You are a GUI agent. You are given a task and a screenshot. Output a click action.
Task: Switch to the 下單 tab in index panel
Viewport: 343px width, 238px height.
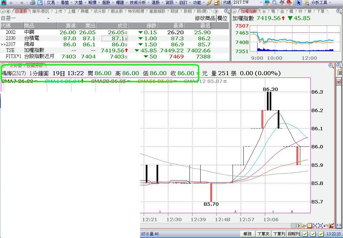tap(321, 11)
